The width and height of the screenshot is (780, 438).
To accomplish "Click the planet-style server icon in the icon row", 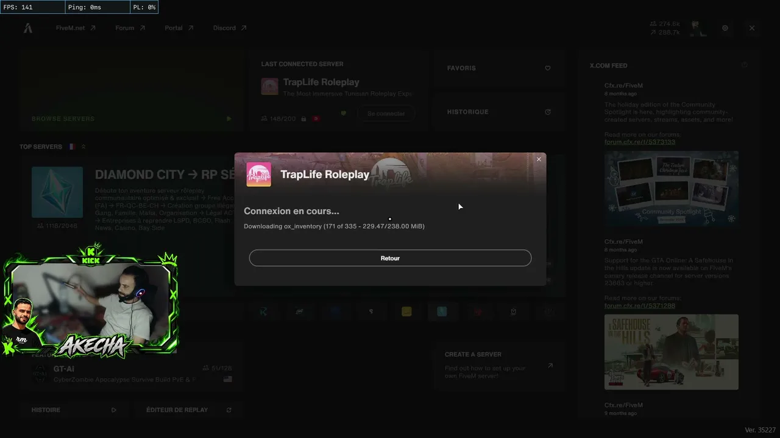I will [300, 311].
